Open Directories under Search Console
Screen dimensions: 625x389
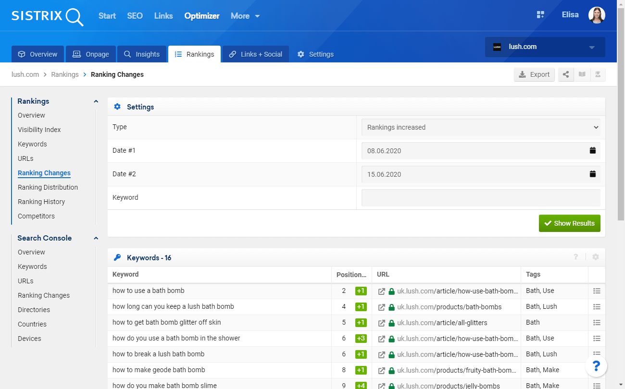34,310
